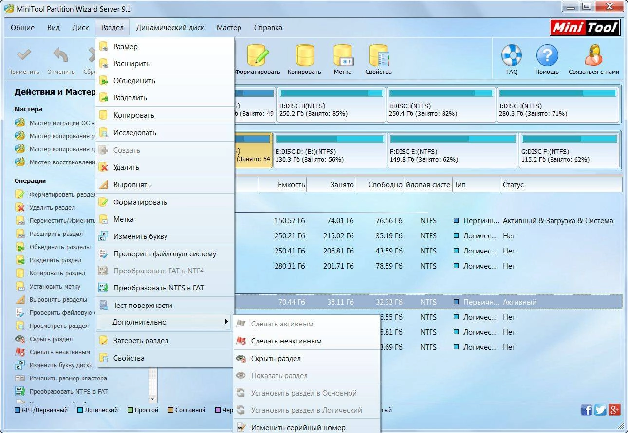The width and height of the screenshot is (628, 433).
Task: Select the J:DISC J partition block
Action: point(558,105)
